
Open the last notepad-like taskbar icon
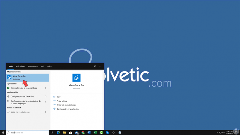point(120,132)
